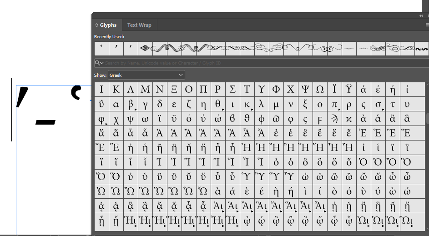Select lowercase sigma glyph σ

pos(378,104)
